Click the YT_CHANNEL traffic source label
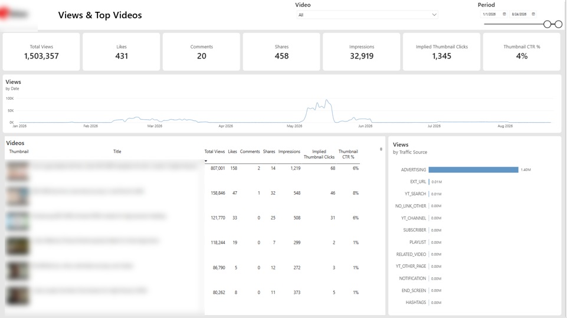The image size is (567, 318). (x=414, y=218)
